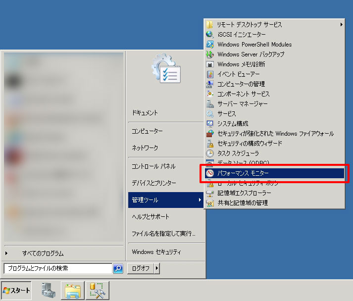353x301 pixels.
Task: Select サーバー マネージャー entry
Action: (275, 104)
